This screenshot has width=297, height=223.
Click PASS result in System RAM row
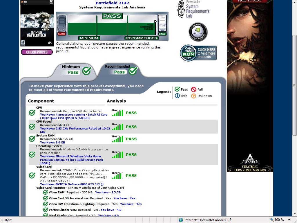point(131,139)
